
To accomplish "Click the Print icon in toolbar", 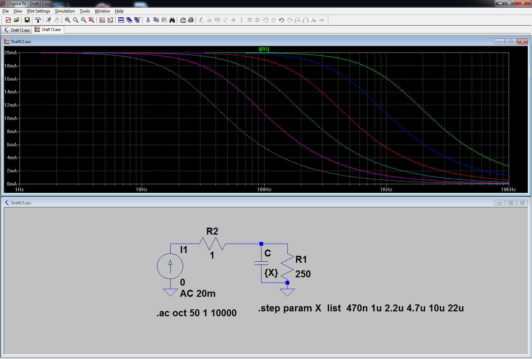I will pos(191,20).
